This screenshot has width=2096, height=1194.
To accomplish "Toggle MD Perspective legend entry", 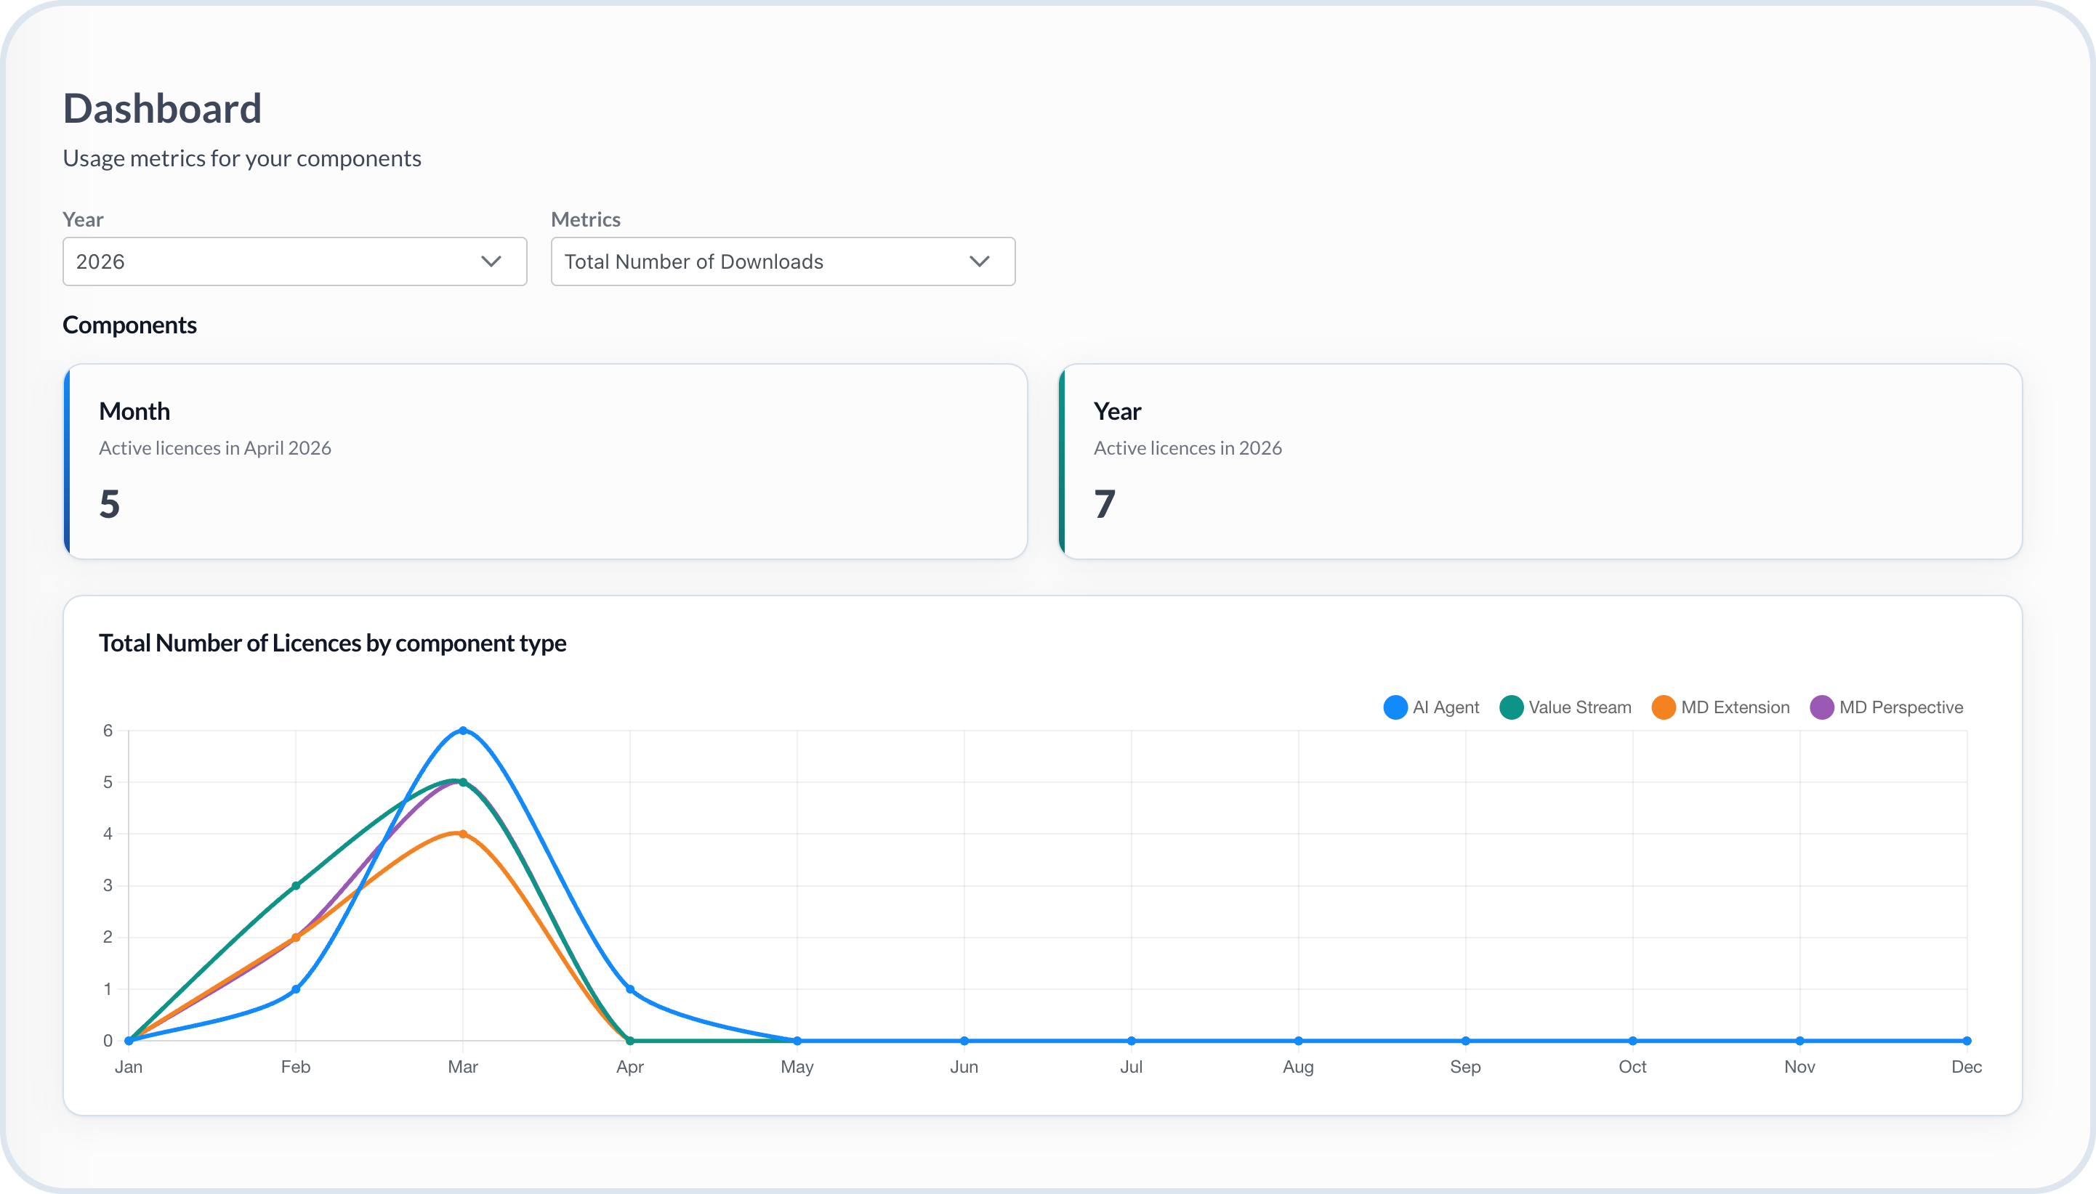I will [x=1886, y=707].
